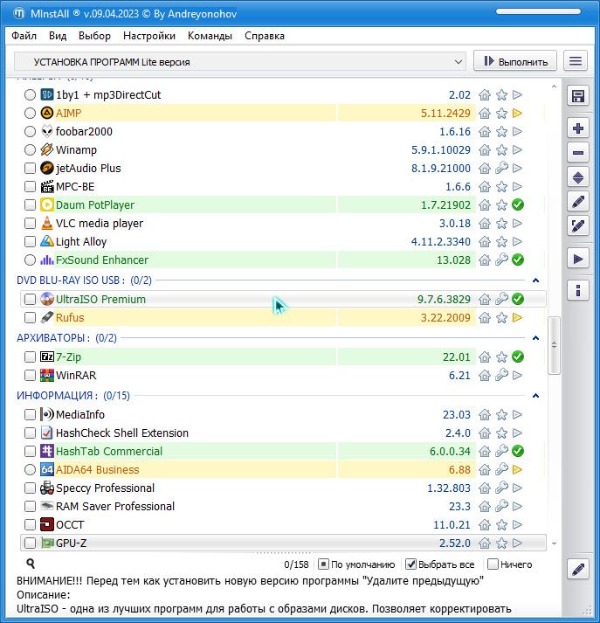The height and width of the screenshot is (623, 600).
Task: Click the plus icon in right sidebar
Action: pyautogui.click(x=577, y=128)
